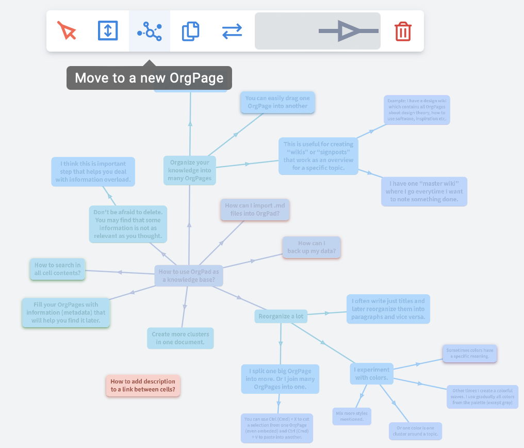The height and width of the screenshot is (448, 524).
Task: Open the 'How can I back up my data?' cell
Action: (x=312, y=247)
